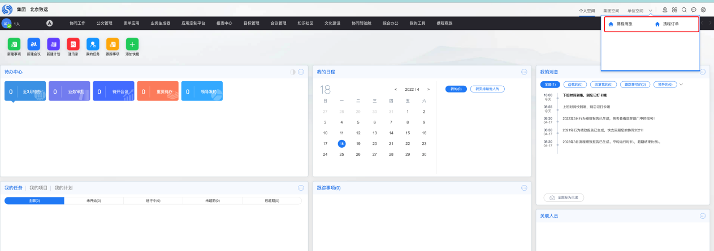Viewport: 714px width, 251px height.
Task: Open the red 通讯录 contacts icon
Action: [x=73, y=44]
